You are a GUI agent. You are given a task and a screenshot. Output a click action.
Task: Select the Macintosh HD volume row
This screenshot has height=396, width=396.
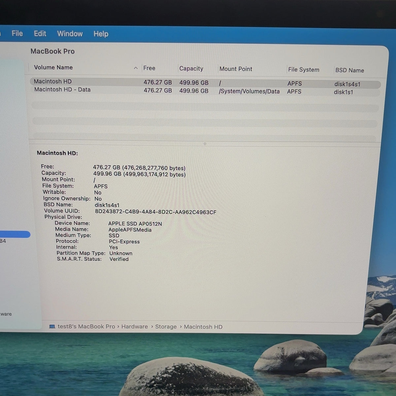[x=205, y=82]
